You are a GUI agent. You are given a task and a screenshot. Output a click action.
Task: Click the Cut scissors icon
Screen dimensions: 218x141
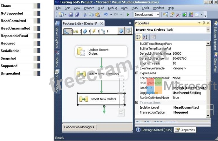pos(85,15)
